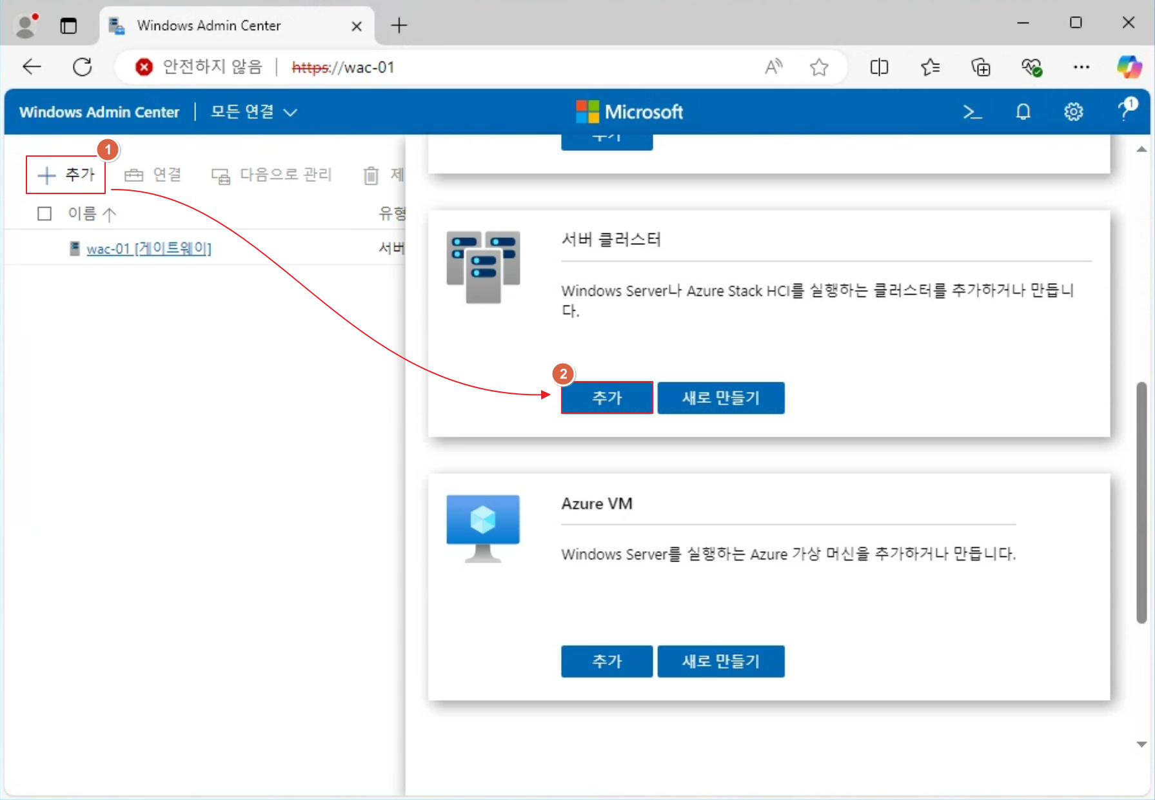Click browser back arrow
1155x800 pixels.
32,67
